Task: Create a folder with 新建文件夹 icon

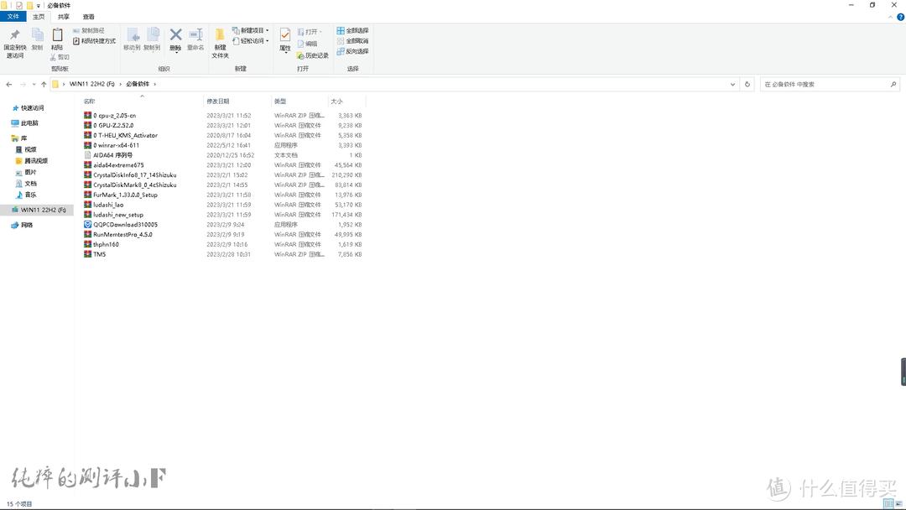Action: pyautogui.click(x=220, y=35)
